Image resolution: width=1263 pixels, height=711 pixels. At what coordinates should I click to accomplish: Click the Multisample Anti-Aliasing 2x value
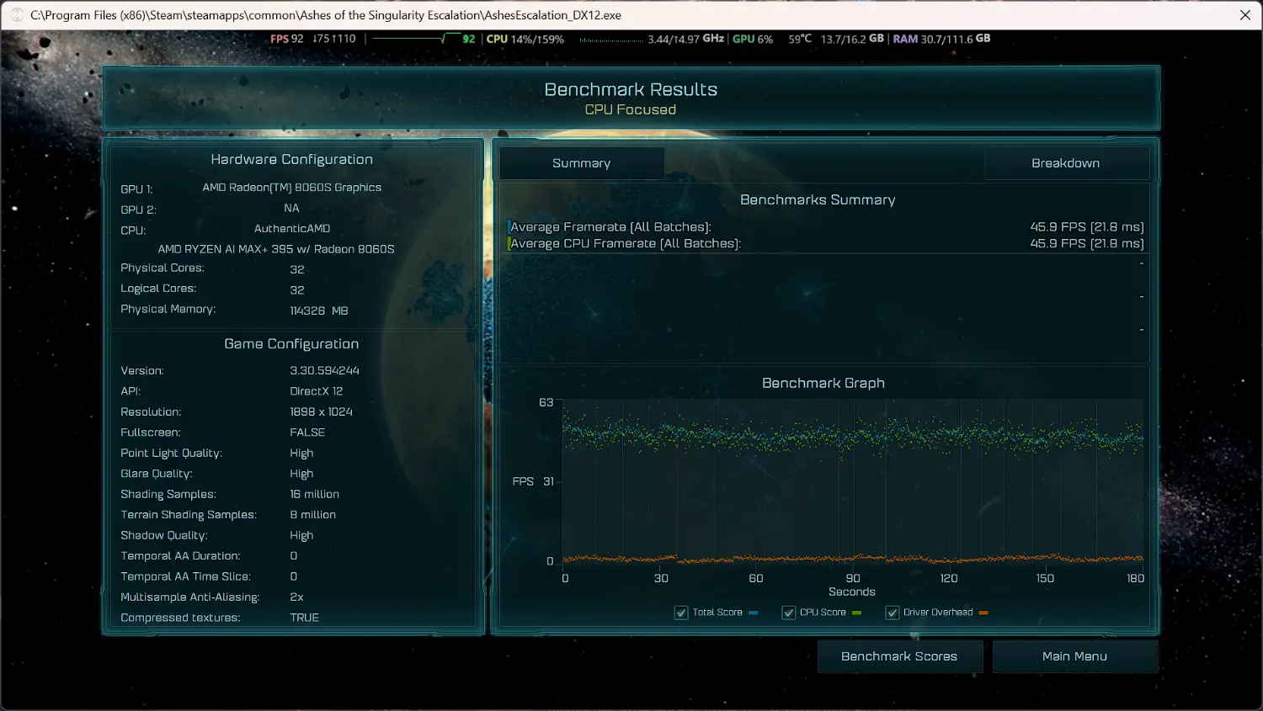pyautogui.click(x=296, y=597)
